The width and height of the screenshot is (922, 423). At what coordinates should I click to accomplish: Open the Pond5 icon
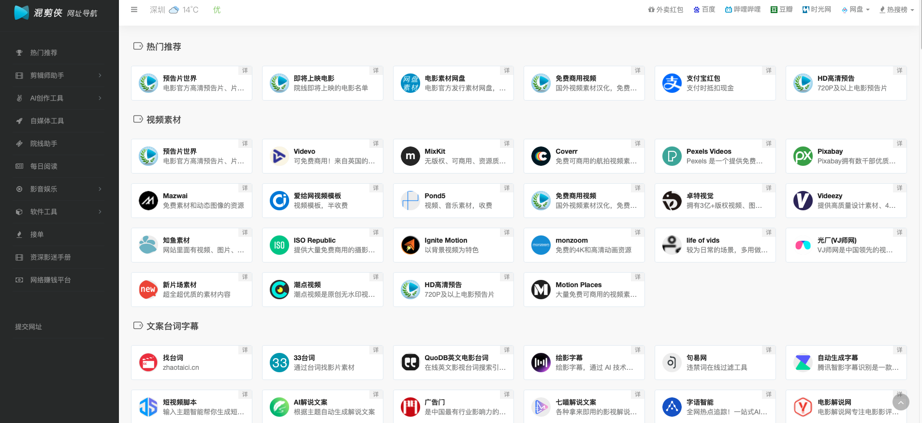pos(410,201)
